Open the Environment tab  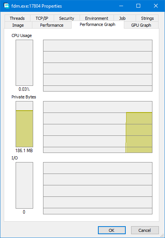coord(97,18)
